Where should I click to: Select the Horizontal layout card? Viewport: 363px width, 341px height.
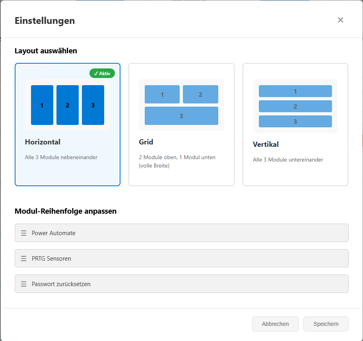click(68, 125)
